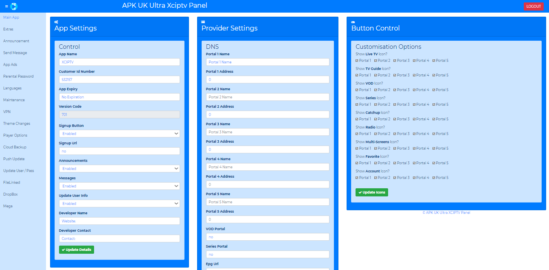Open Update User / Pass section

coord(19,171)
